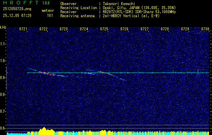The image size is (212, 135).
Task: Click the 0724 time marker
Action: click(x=84, y=29)
